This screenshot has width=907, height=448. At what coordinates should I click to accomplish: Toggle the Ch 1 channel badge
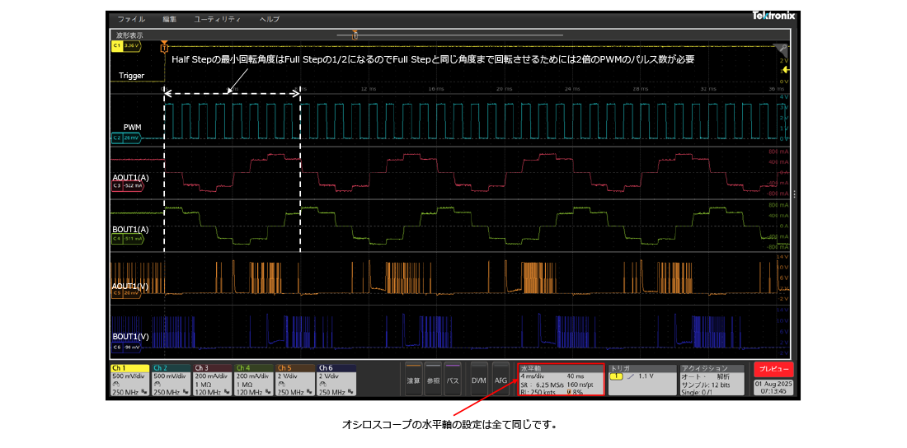(x=129, y=380)
